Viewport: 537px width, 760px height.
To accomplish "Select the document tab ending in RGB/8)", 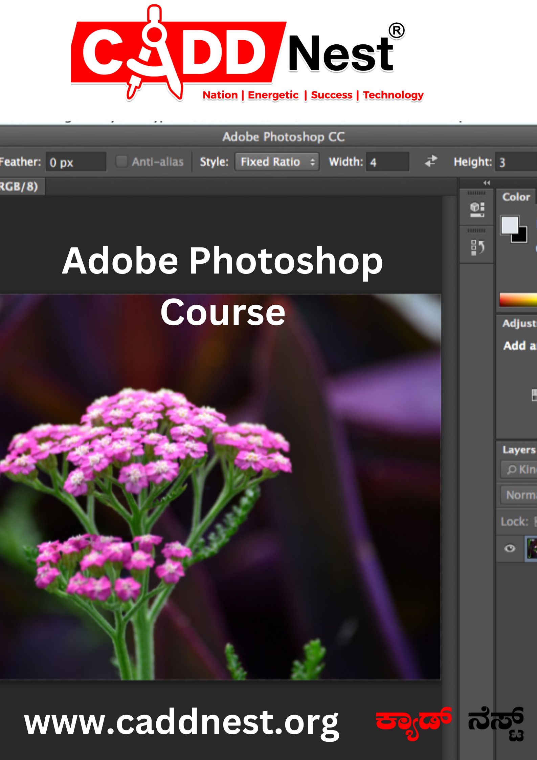I will 22,186.
